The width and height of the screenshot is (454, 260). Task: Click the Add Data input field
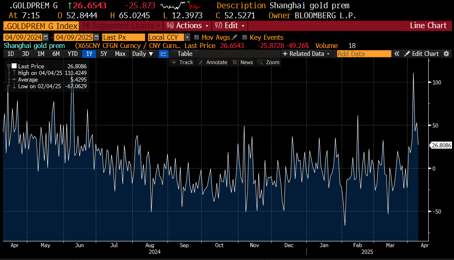pos(364,54)
